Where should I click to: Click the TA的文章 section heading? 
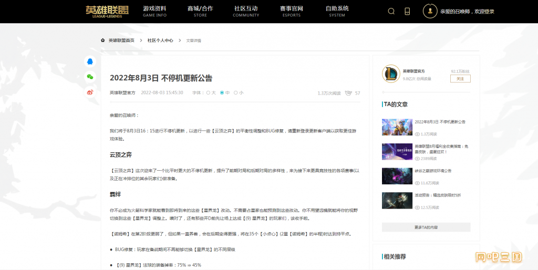point(396,105)
